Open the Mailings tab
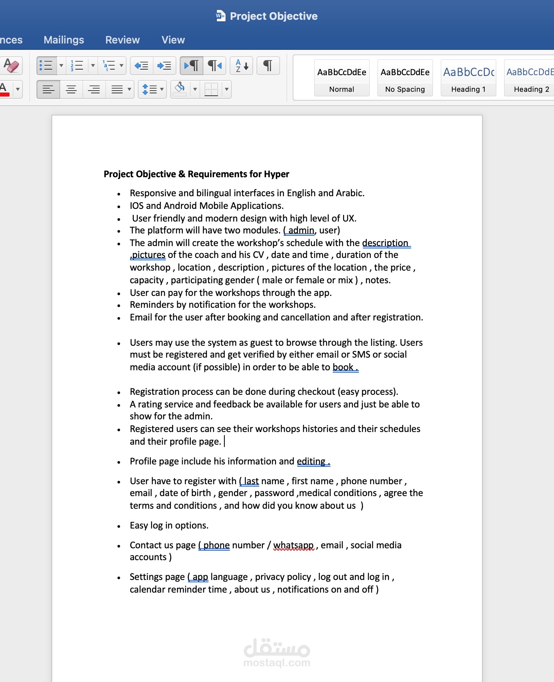Image resolution: width=554 pixels, height=682 pixels. (64, 40)
